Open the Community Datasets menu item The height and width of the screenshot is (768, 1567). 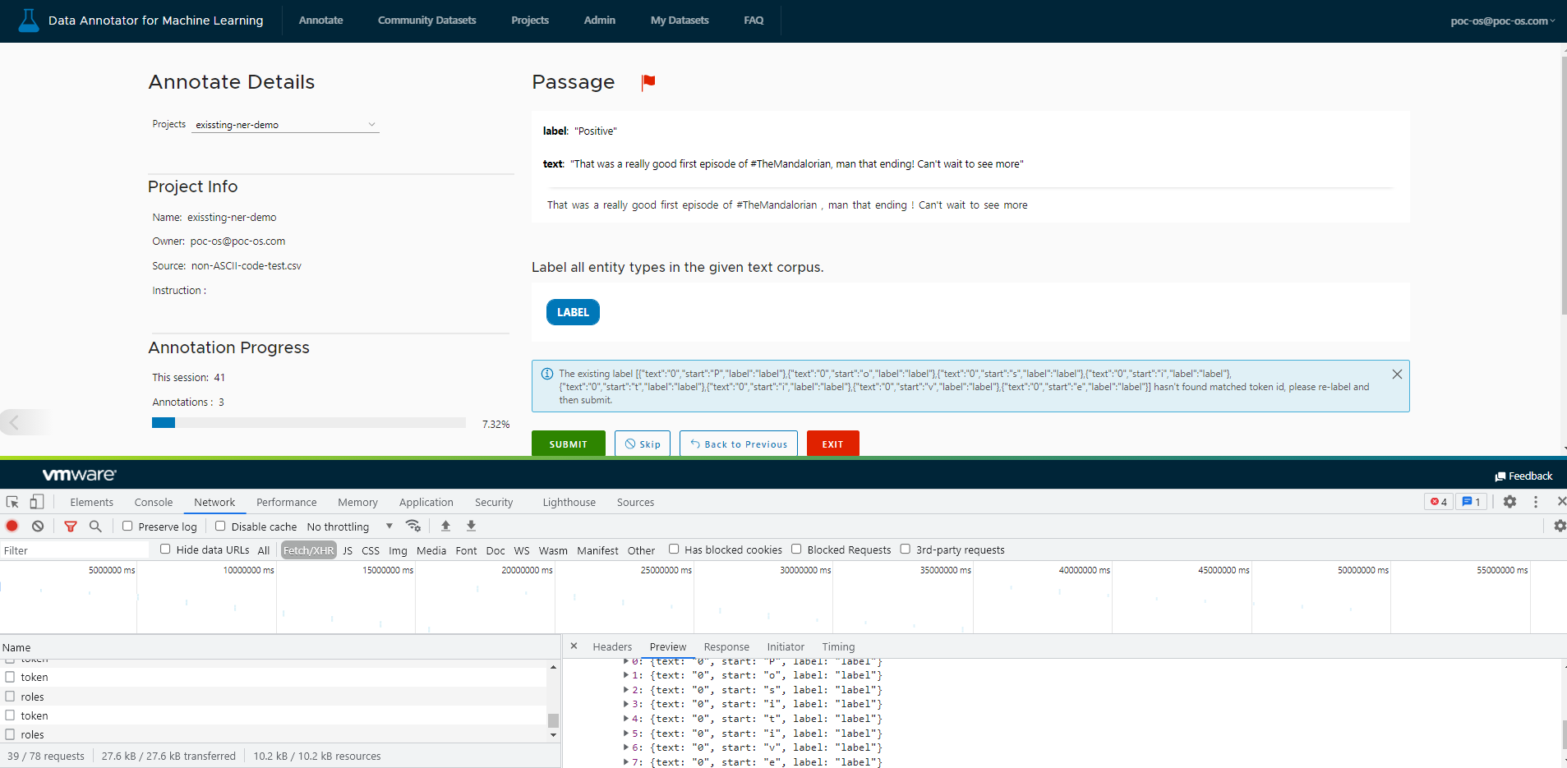pos(426,21)
